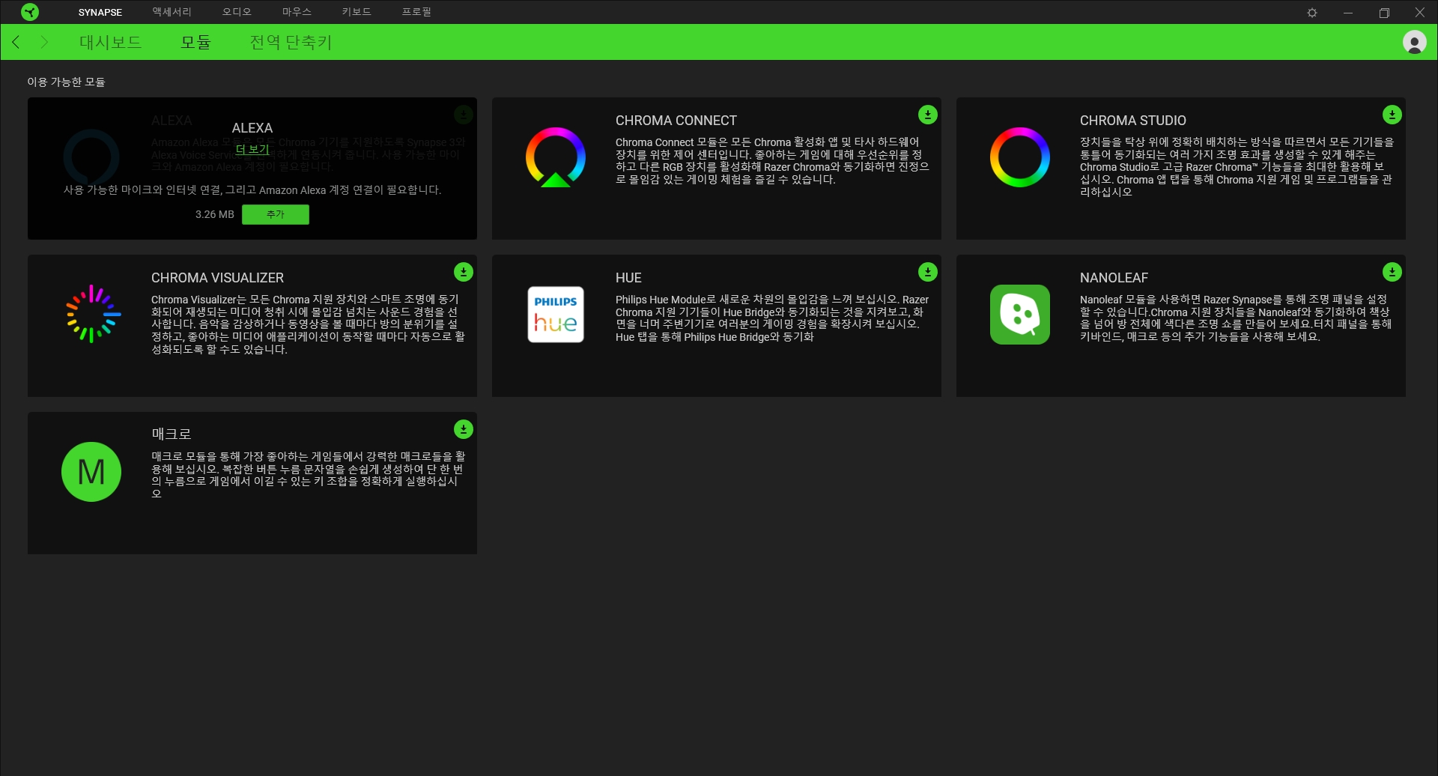Download the Nanoleaf module
Image resolution: width=1438 pixels, height=776 pixels.
(x=1392, y=272)
